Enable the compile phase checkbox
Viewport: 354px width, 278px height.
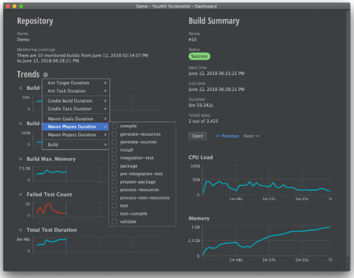tap(114, 126)
